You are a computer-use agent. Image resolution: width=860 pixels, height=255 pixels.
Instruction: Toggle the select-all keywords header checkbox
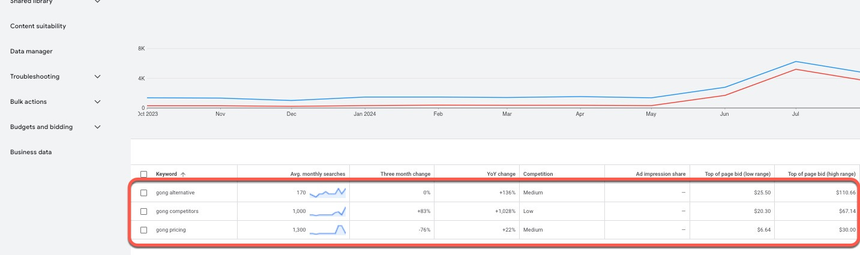(x=143, y=174)
